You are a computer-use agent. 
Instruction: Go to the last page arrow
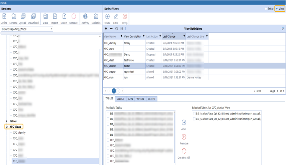tap(122, 91)
